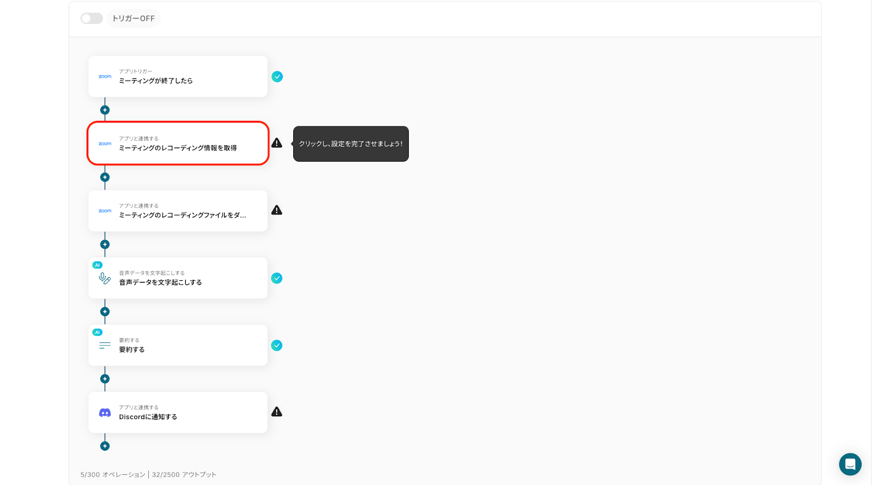Click the text-lines icon on 要約する card
The image size is (872, 485).
(105, 346)
